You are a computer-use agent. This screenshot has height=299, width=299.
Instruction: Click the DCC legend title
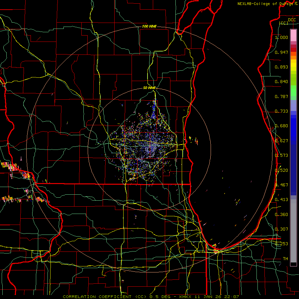[292, 20]
